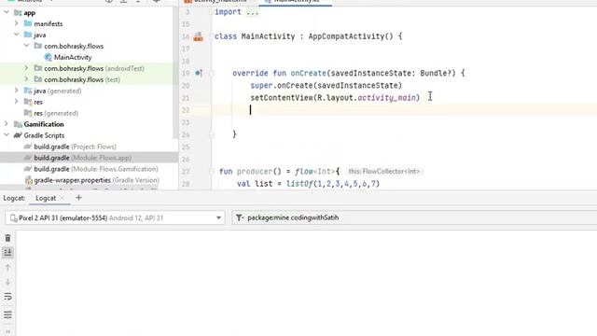Open build.gradle (Project: Flows)
This screenshot has width=597, height=336.
[x=75, y=147]
